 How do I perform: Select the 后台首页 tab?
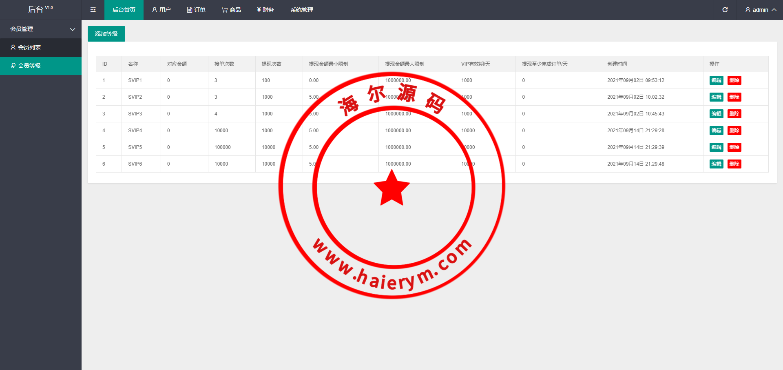click(x=124, y=10)
